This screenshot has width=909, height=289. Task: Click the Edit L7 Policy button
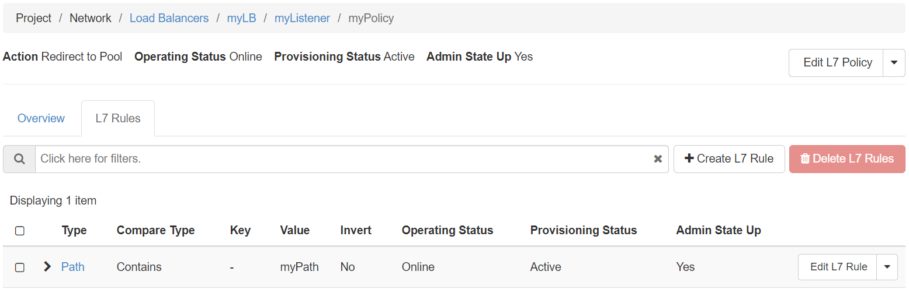(x=837, y=63)
